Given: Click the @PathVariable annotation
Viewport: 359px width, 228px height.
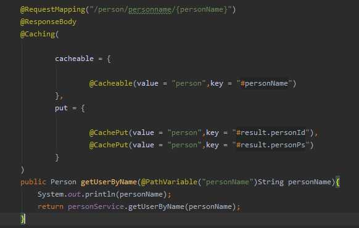Looking at the screenshot, I should click(x=169, y=182).
